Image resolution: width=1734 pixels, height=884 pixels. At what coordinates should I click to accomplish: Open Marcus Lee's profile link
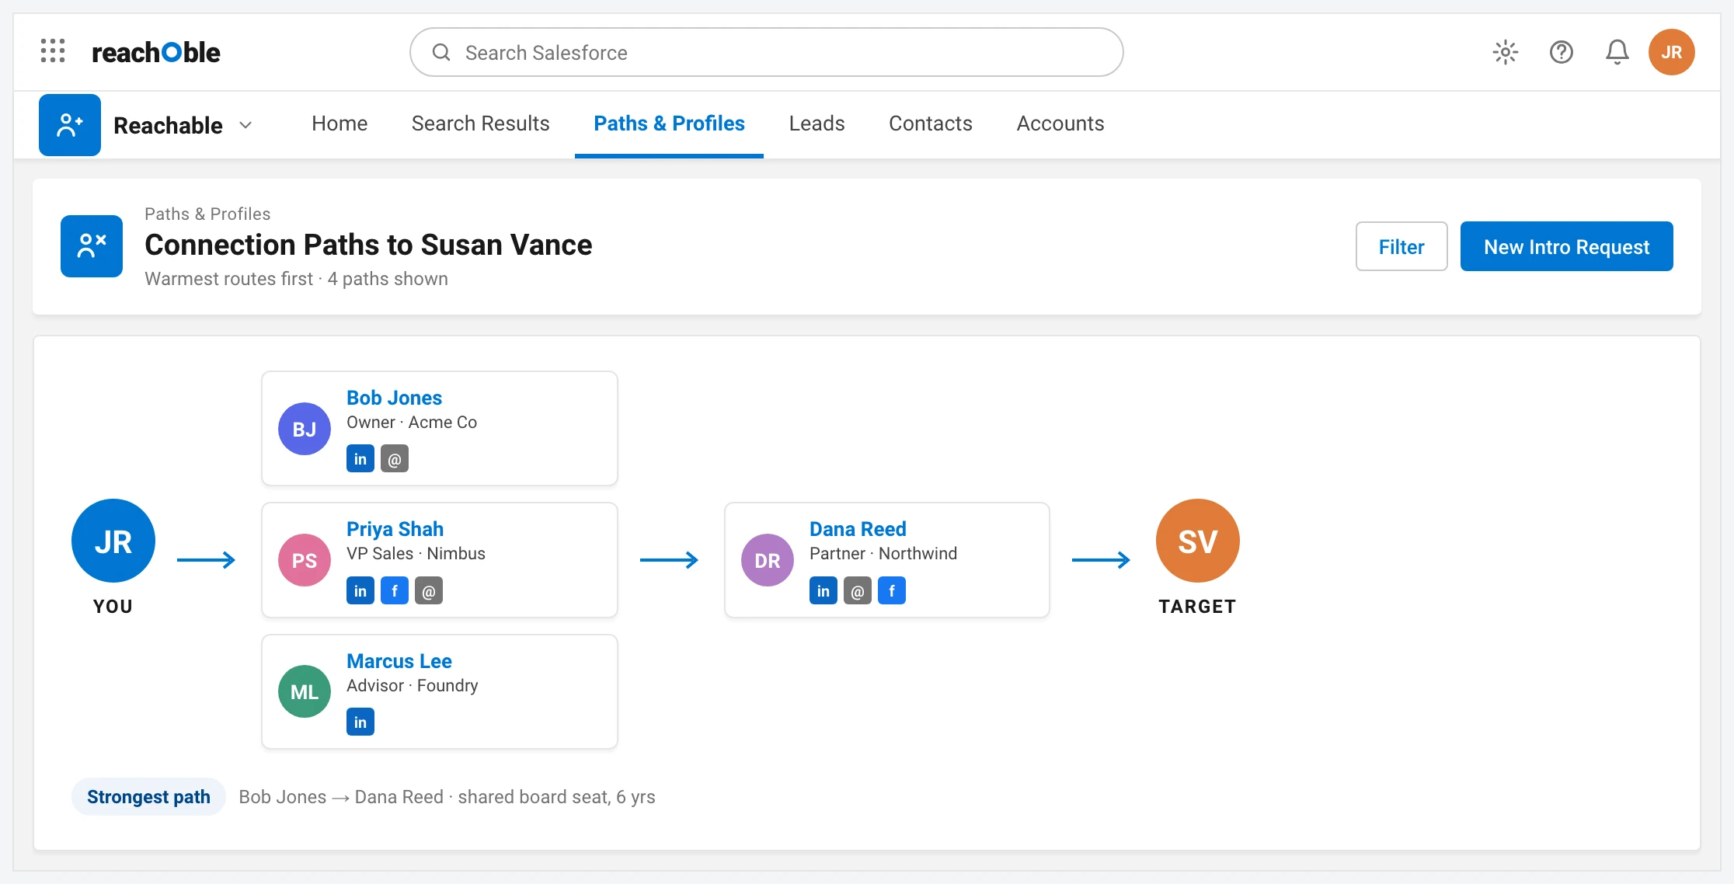tap(399, 661)
